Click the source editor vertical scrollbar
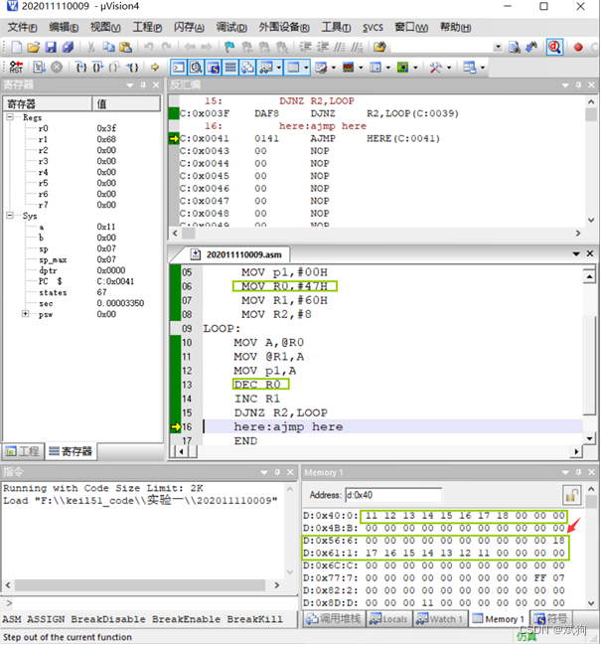Image resolution: width=601 pixels, height=645 pixels. point(589,358)
